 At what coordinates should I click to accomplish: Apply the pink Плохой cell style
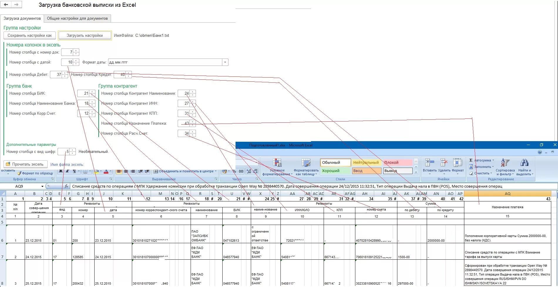(398, 162)
